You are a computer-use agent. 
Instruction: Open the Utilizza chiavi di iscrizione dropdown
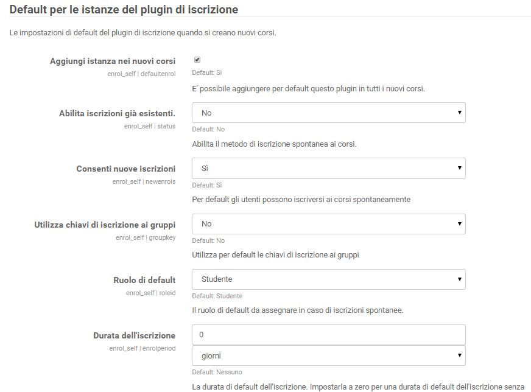(x=328, y=224)
